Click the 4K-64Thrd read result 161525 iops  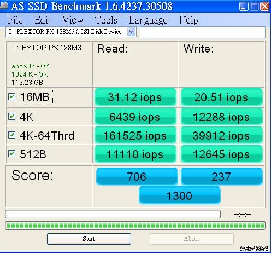(x=135, y=136)
